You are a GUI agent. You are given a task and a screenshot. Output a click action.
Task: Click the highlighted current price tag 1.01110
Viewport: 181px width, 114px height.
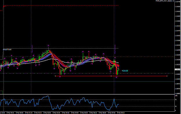178,69
